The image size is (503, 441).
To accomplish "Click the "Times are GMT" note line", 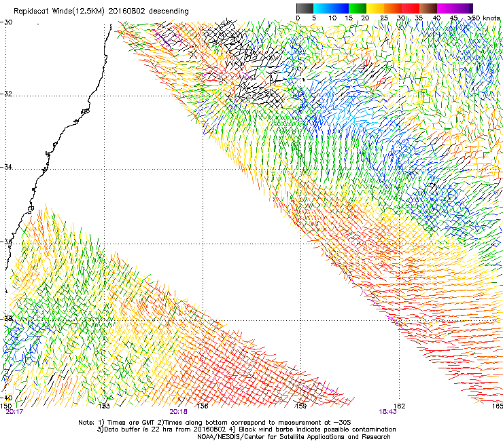I will click(x=214, y=423).
